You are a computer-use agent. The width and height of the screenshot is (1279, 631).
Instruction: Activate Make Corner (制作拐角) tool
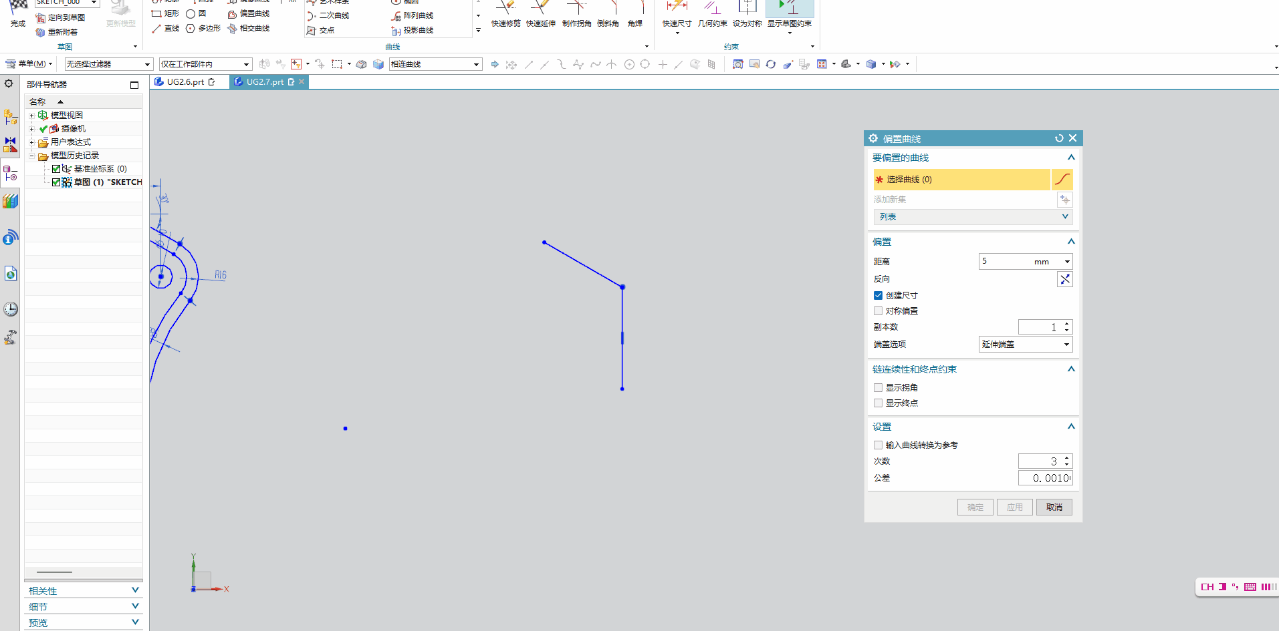point(576,13)
